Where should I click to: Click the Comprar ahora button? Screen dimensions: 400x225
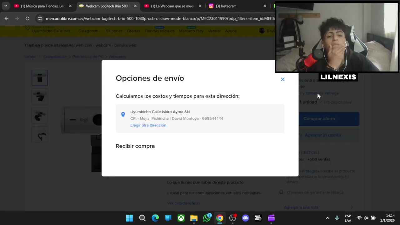(x=329, y=119)
